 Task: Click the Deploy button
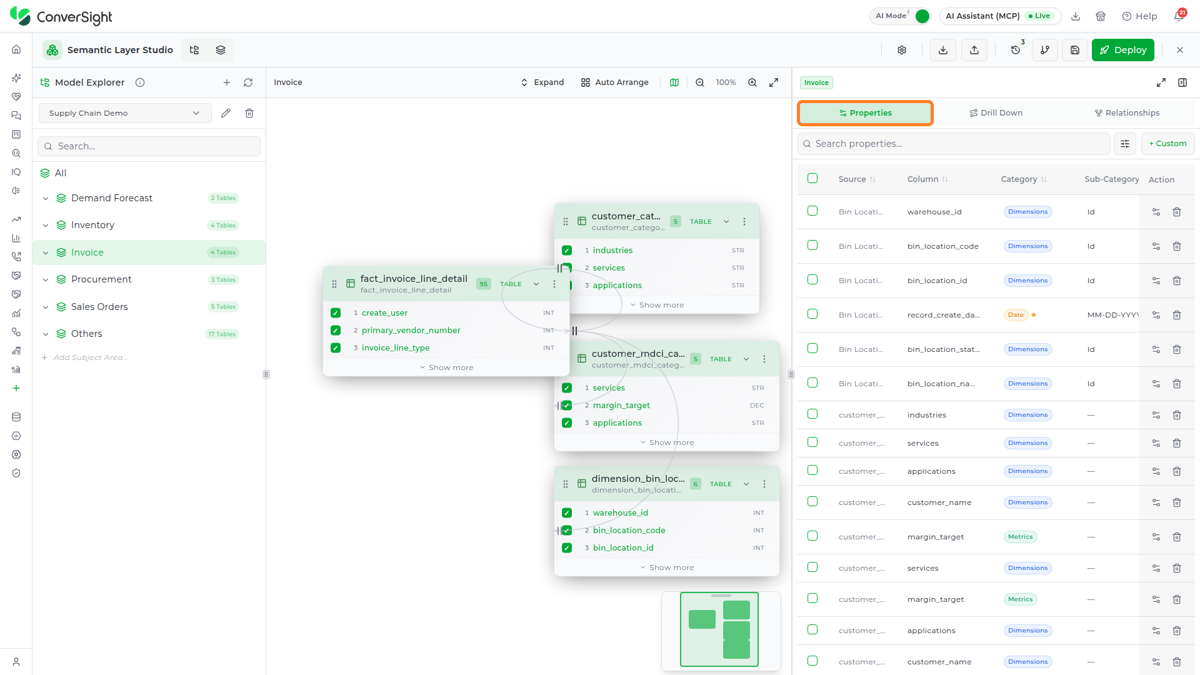coord(1123,50)
